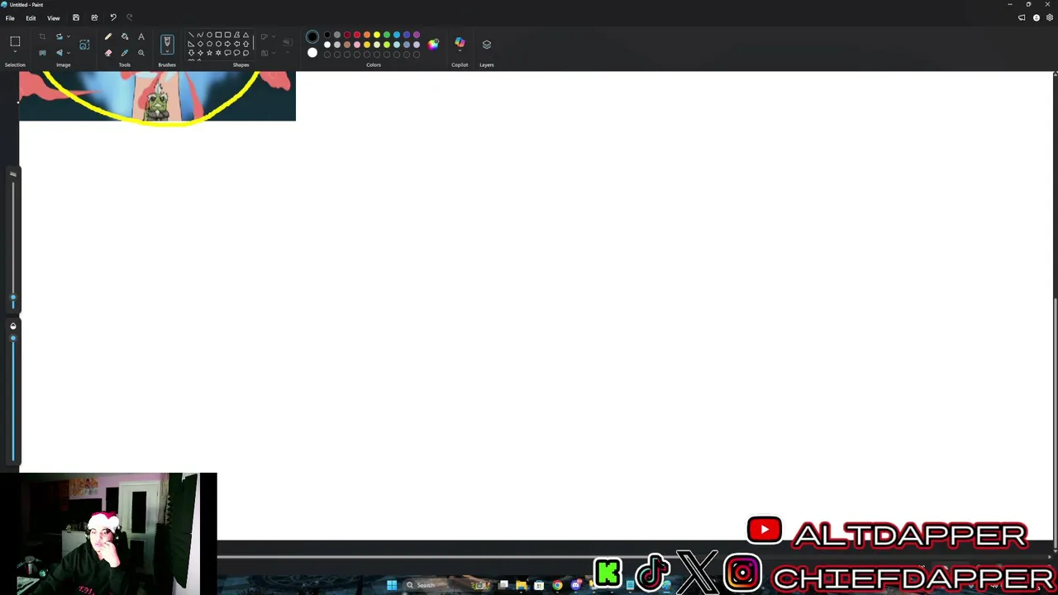Viewport: 1058px width, 595px height.
Task: Open the Rotate dropdown arrow in Image group
Action: pyautogui.click(x=68, y=36)
